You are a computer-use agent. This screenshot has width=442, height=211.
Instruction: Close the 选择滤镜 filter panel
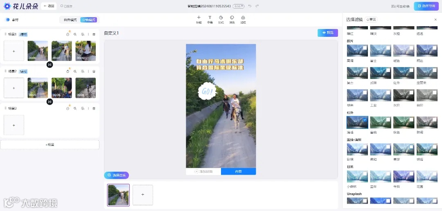435,20
